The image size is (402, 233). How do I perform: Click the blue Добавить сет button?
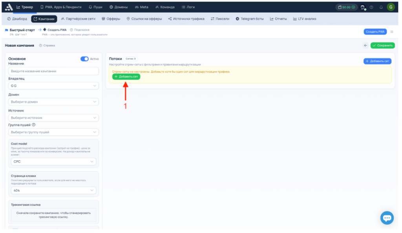(x=377, y=61)
